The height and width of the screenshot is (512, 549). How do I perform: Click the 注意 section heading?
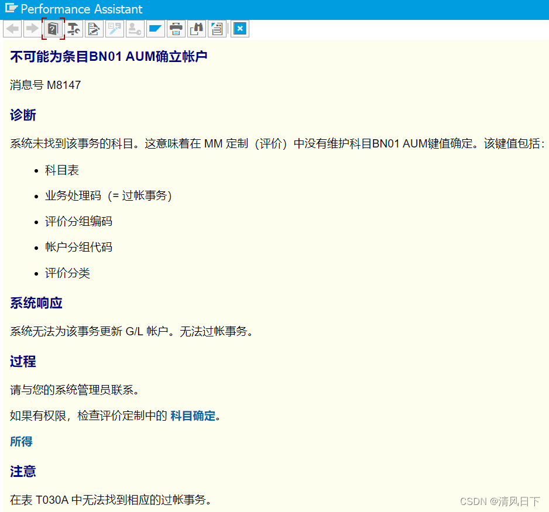(x=22, y=472)
